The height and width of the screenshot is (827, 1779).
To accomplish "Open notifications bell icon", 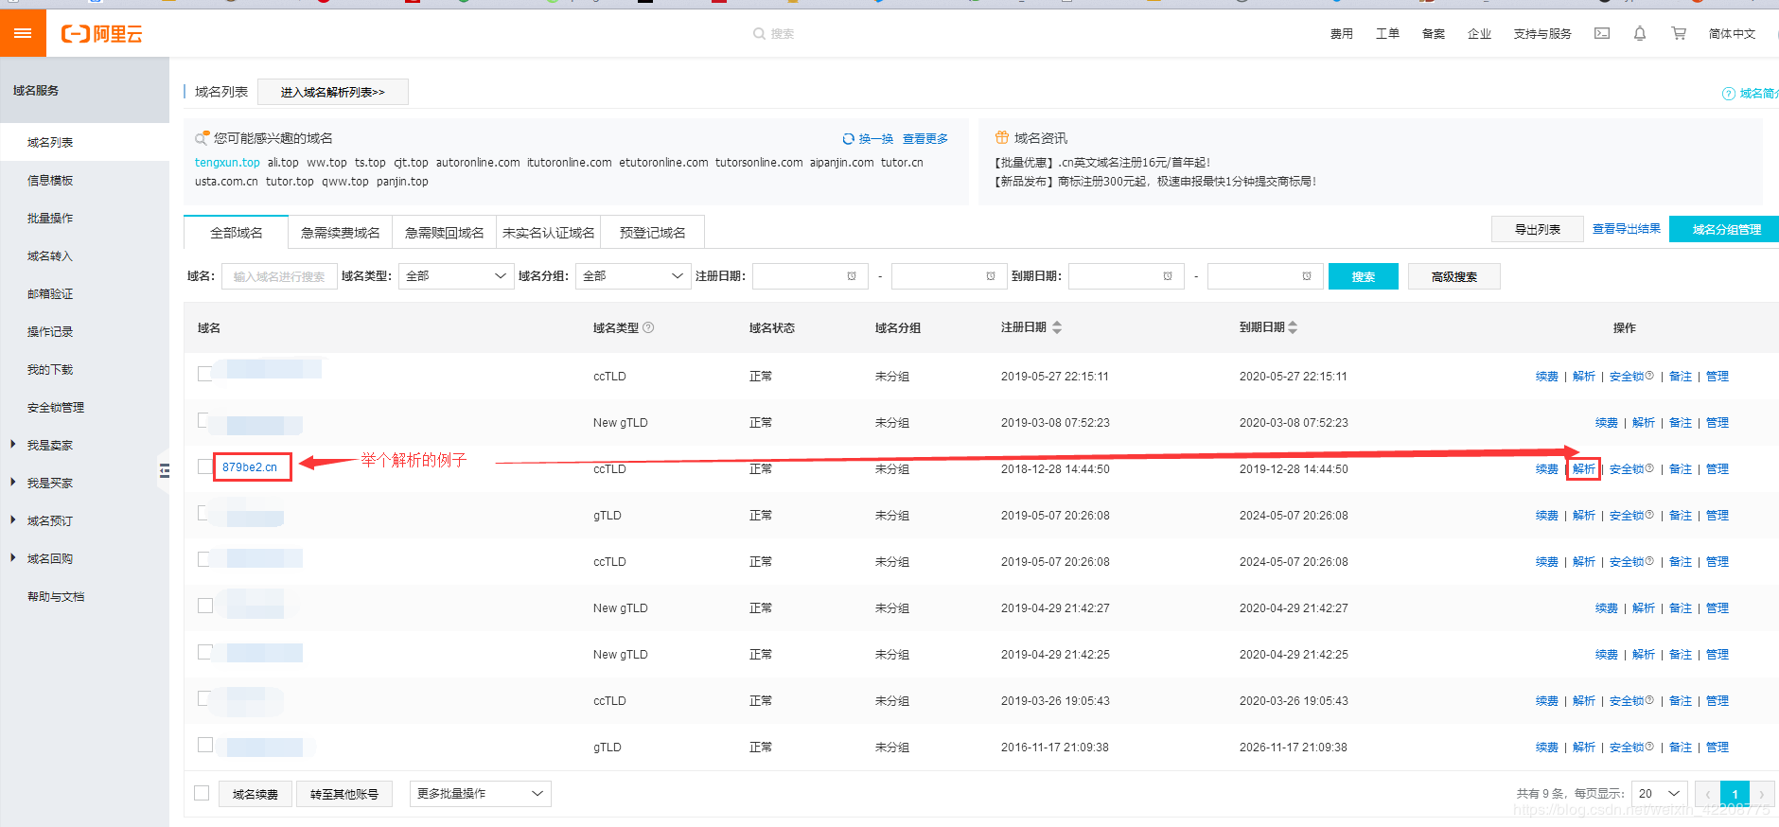I will pyautogui.click(x=1640, y=33).
